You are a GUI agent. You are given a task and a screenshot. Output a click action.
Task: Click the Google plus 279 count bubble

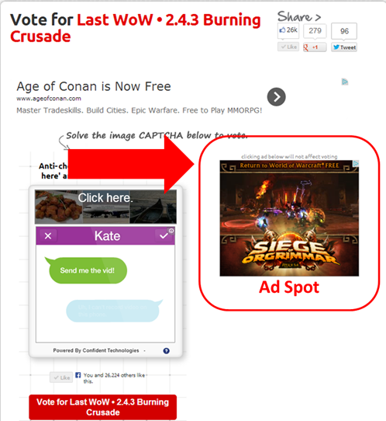coord(315,31)
